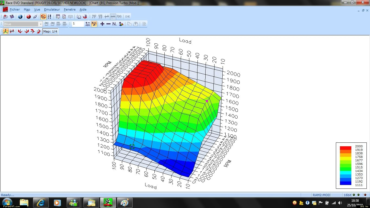Toggle the ABS absolute value mode

pyautogui.click(x=87, y=24)
